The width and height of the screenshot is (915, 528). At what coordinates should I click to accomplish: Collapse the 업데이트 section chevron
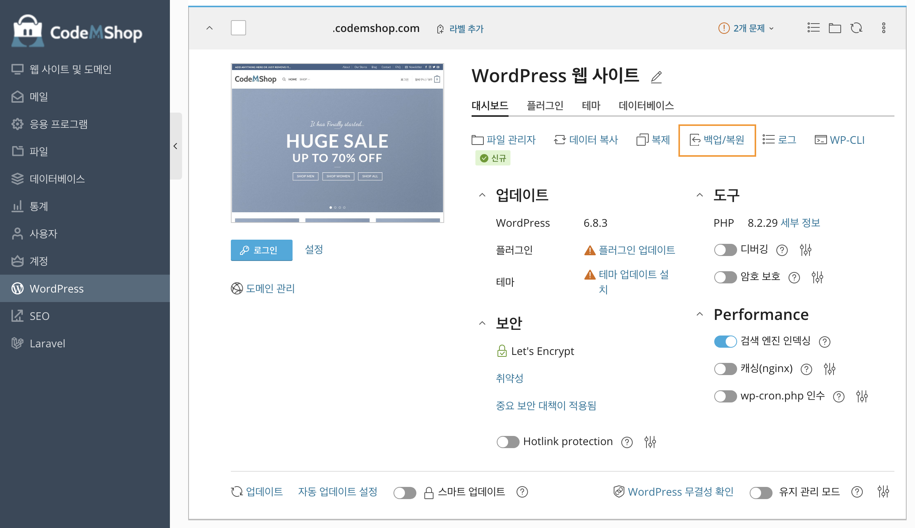click(x=482, y=195)
